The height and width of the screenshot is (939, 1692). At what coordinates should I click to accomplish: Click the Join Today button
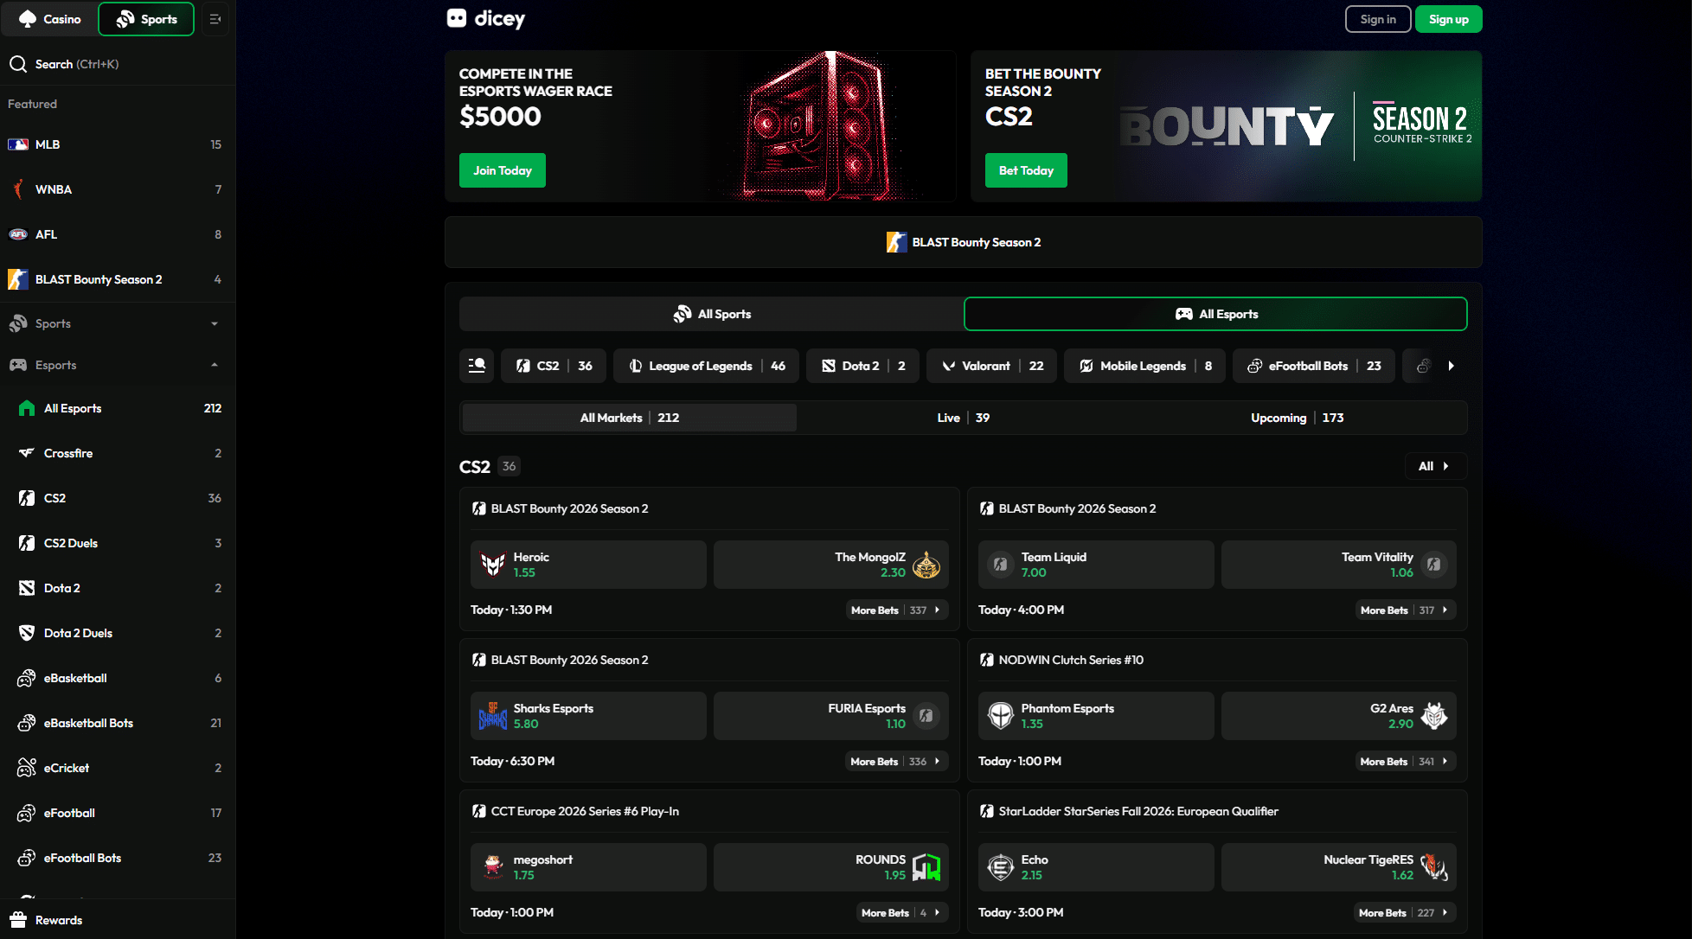coord(503,170)
